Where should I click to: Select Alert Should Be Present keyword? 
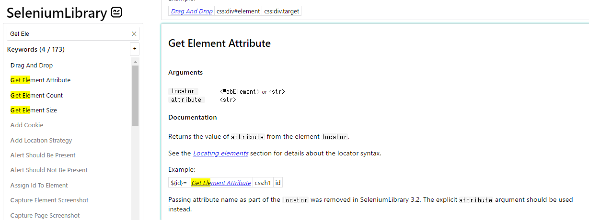pyautogui.click(x=43, y=155)
